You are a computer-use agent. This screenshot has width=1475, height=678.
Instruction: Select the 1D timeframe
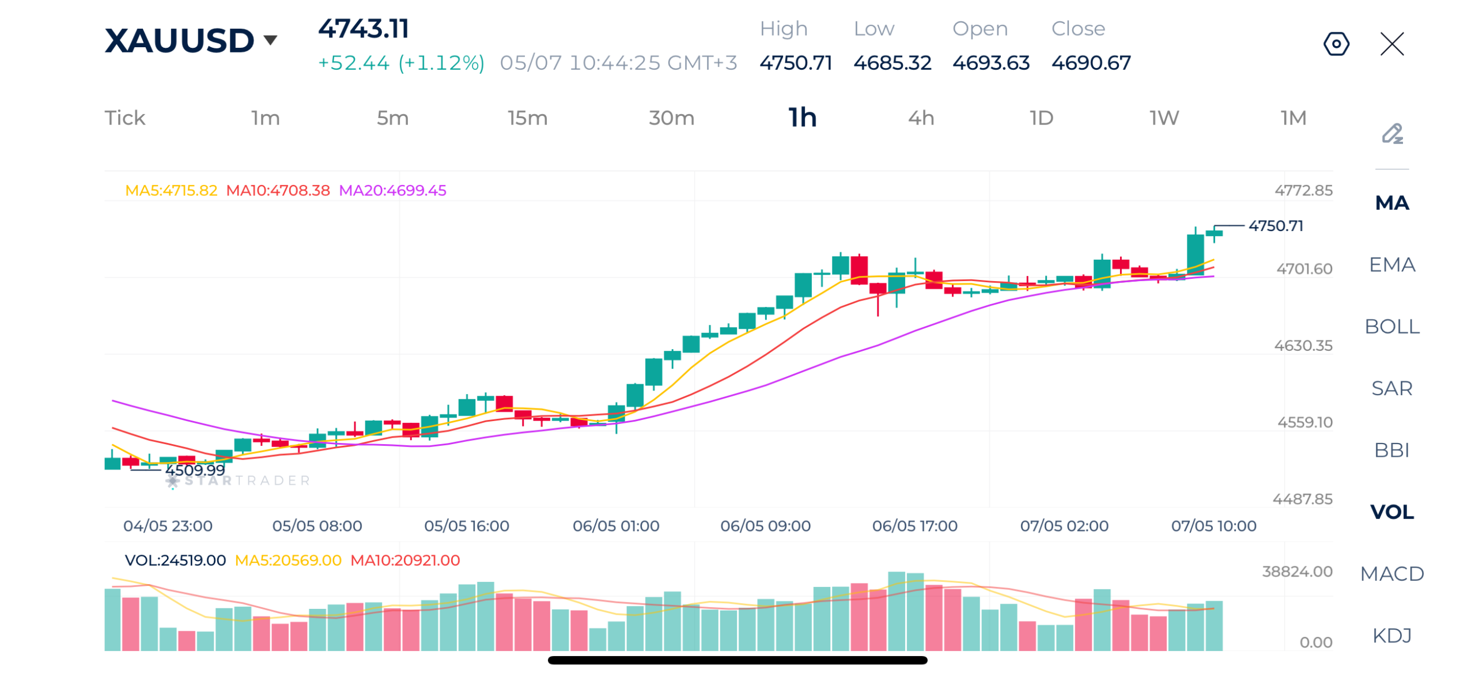pos(1041,118)
